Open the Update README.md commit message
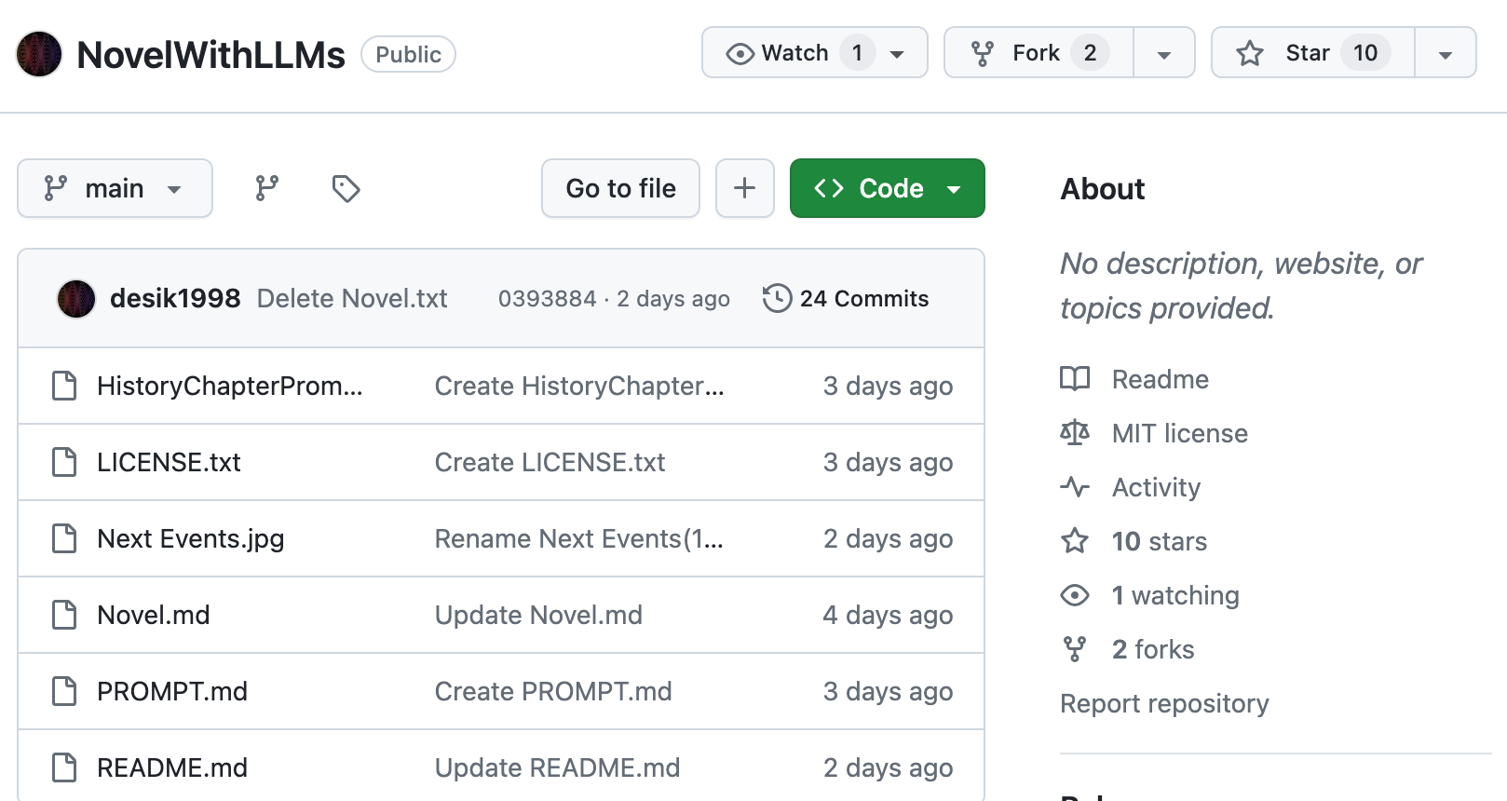Viewport: 1507px width, 801px height. tap(557, 767)
